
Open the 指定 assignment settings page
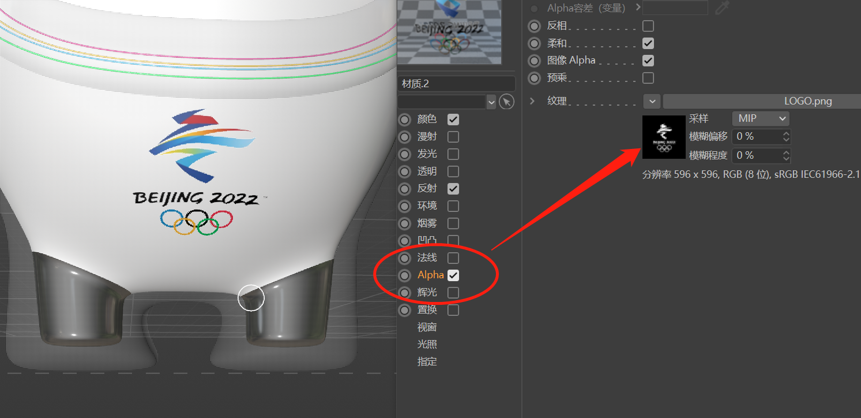427,362
